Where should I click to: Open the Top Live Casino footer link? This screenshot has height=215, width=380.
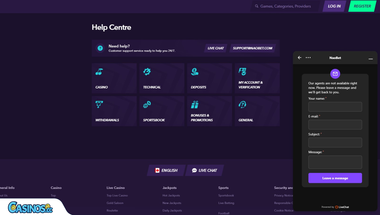117,196
